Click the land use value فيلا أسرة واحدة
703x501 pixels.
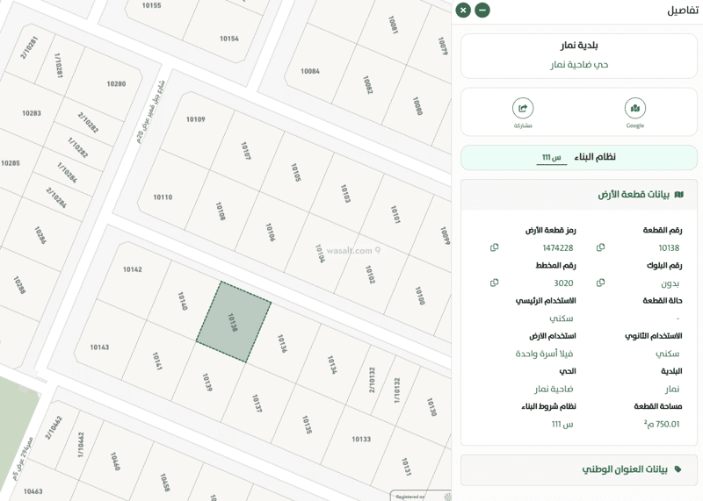click(x=544, y=354)
